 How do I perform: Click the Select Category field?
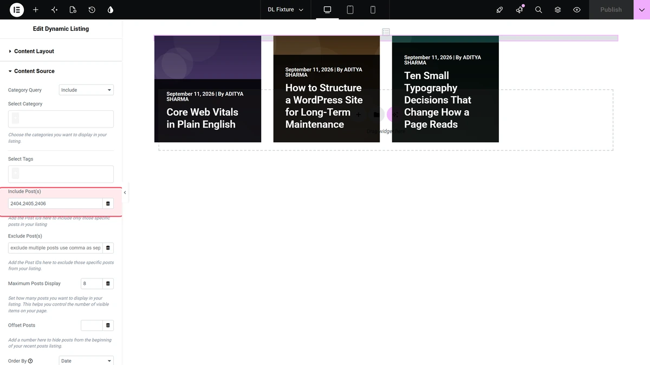pos(61,119)
